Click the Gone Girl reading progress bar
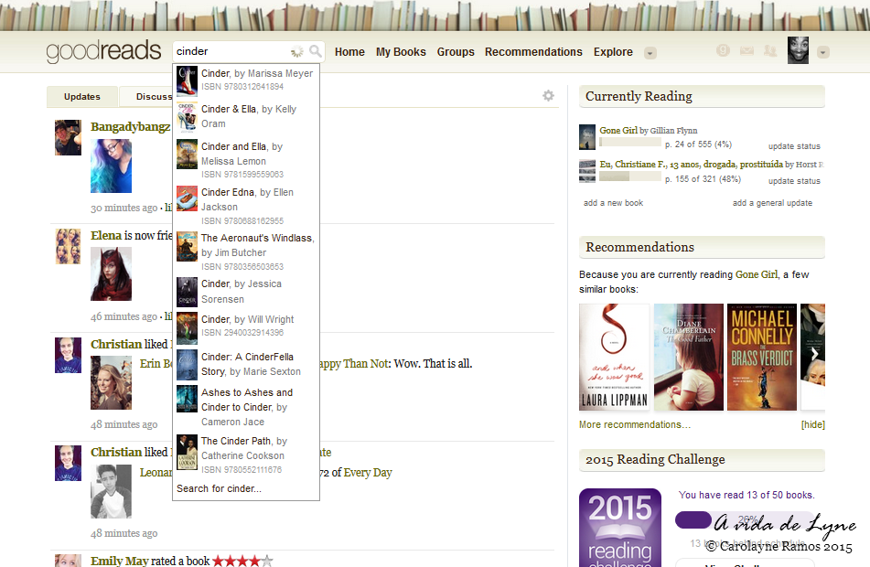The width and height of the screenshot is (870, 567). (630, 142)
